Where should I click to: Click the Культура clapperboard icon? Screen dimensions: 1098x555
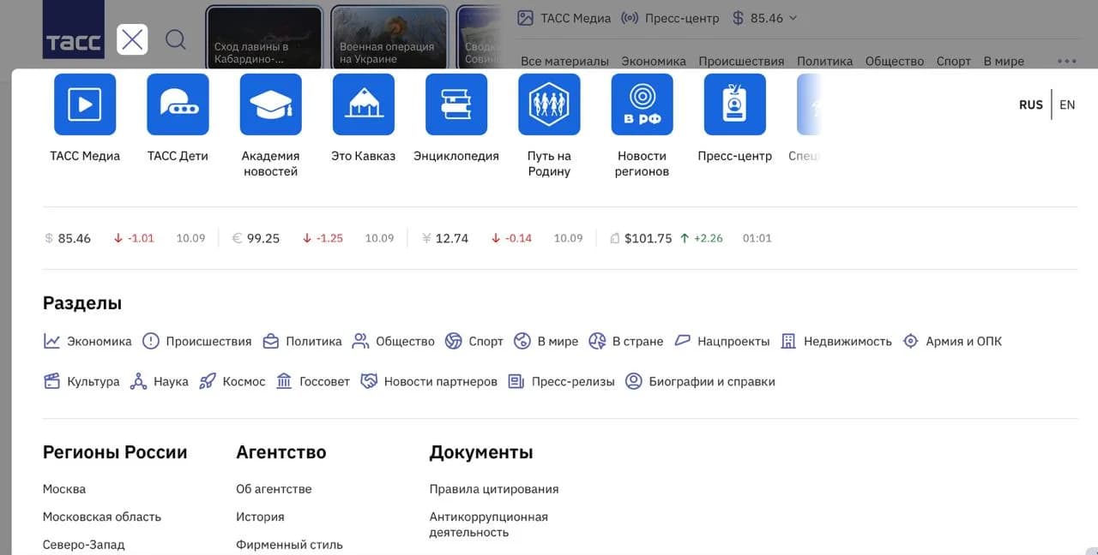51,381
